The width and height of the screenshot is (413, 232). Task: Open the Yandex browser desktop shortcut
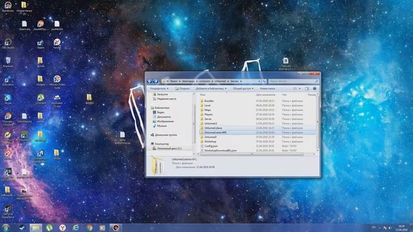pos(57,44)
